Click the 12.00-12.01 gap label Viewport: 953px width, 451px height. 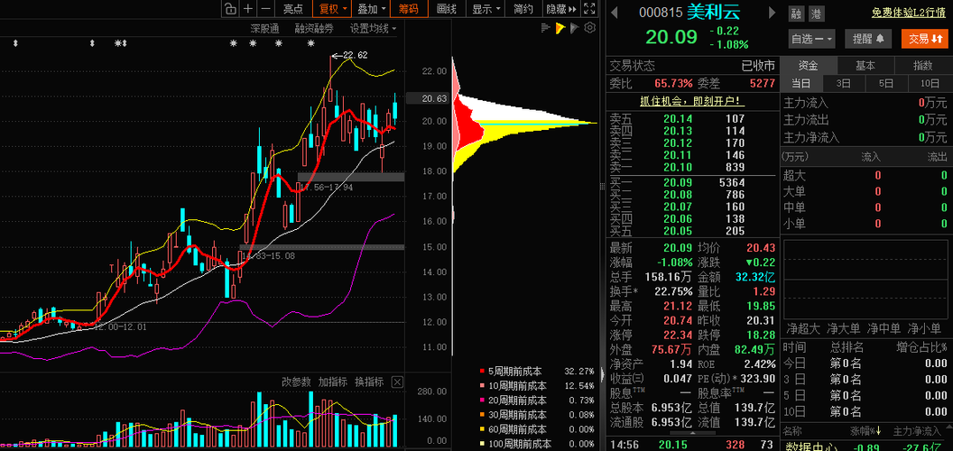click(120, 327)
